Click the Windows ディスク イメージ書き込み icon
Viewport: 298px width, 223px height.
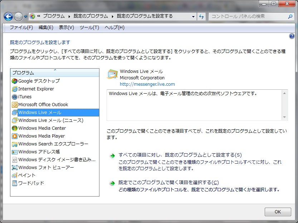pos(14,160)
